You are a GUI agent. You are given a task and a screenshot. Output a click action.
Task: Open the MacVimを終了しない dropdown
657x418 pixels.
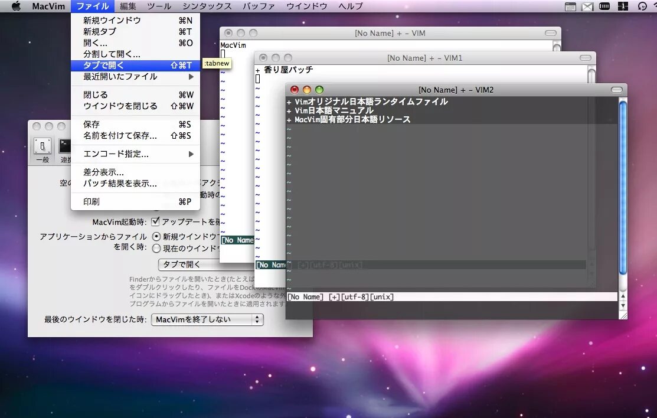coord(207,319)
